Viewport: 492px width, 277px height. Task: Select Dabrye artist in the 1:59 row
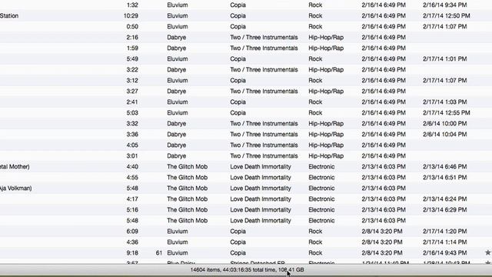click(176, 48)
